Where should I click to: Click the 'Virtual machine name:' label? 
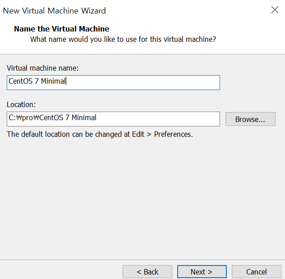coord(43,68)
